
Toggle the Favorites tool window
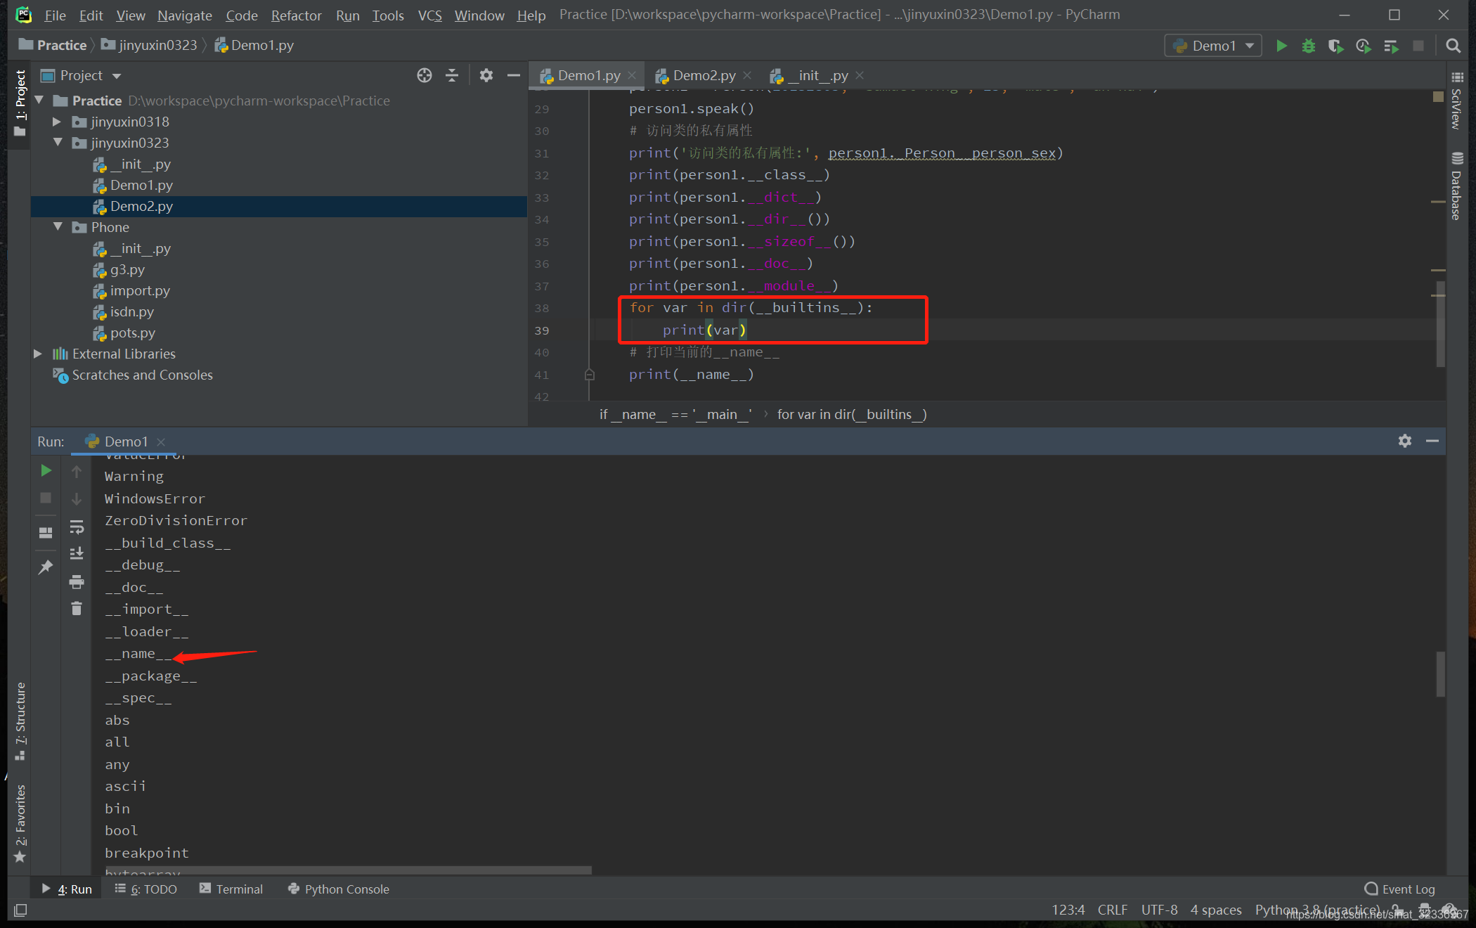tap(20, 823)
